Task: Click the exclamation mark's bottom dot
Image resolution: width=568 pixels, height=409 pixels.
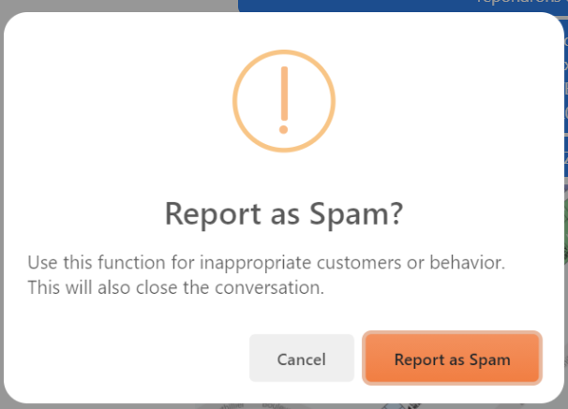Action: [x=284, y=129]
